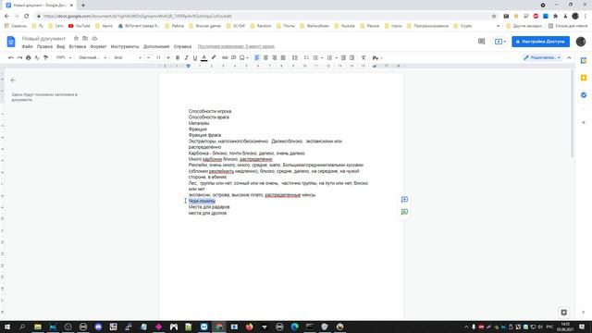Redo the last undone action
This screenshot has height=333, width=592.
[x=19, y=57]
